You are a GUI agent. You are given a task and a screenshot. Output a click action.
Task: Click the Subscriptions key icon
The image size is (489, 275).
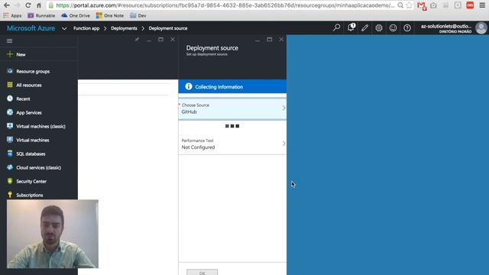coord(10,195)
